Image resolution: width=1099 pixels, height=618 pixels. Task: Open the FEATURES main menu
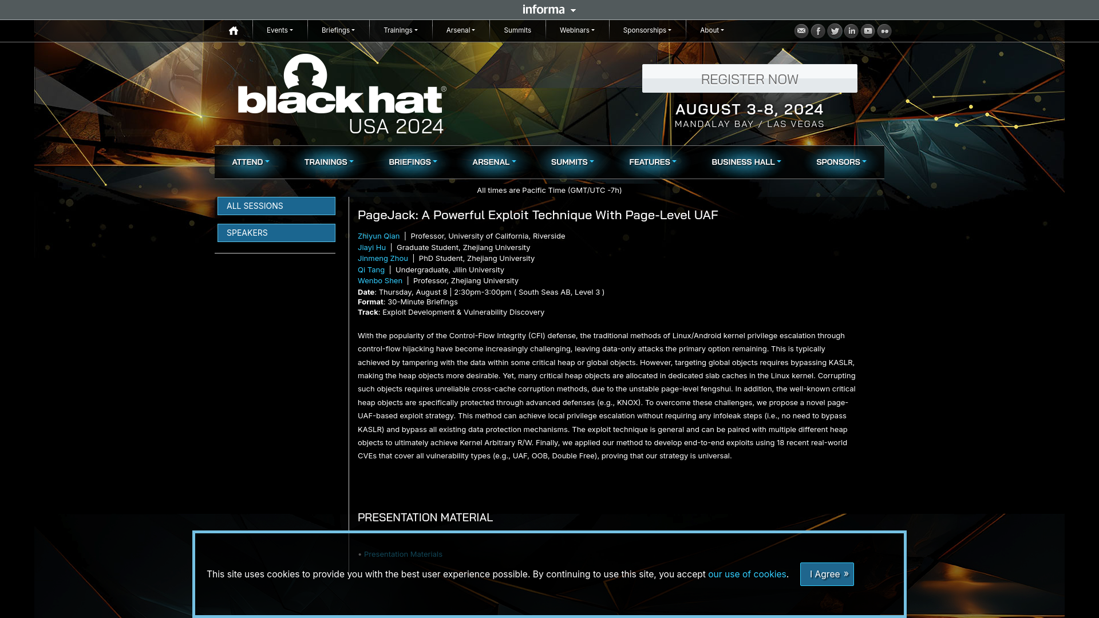click(x=653, y=162)
